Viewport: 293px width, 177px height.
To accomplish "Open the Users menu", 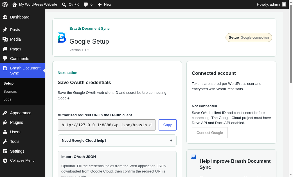I will [22, 132].
